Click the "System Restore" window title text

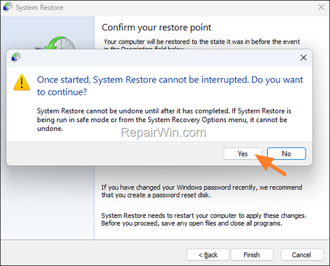pos(39,7)
